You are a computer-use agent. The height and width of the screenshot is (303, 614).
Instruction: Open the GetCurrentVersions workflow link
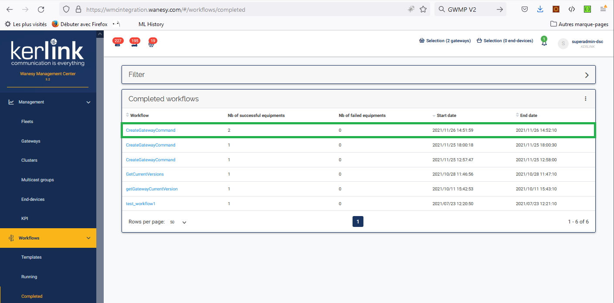click(x=145, y=174)
